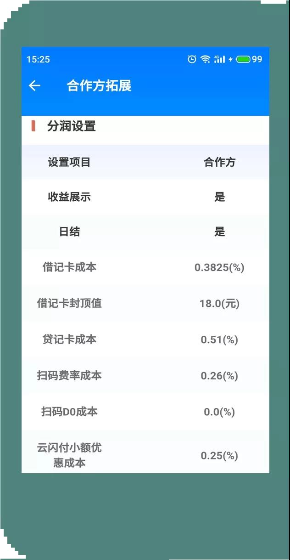Edit the 扫码D0成本 value 0.0(%)

pyautogui.click(x=219, y=412)
